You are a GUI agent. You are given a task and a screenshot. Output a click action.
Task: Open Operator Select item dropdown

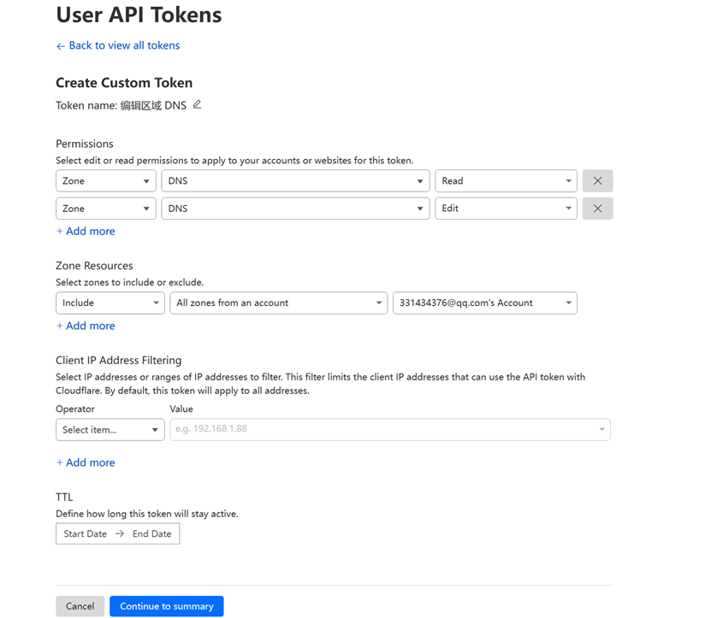point(110,429)
